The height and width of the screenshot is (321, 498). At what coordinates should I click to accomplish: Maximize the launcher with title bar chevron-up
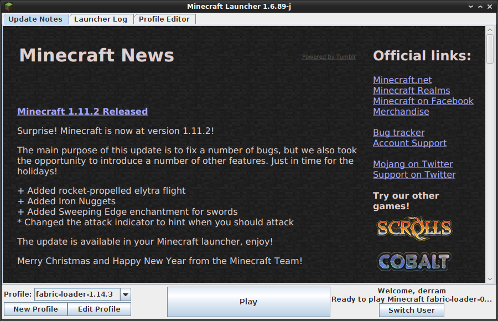[x=480, y=6]
